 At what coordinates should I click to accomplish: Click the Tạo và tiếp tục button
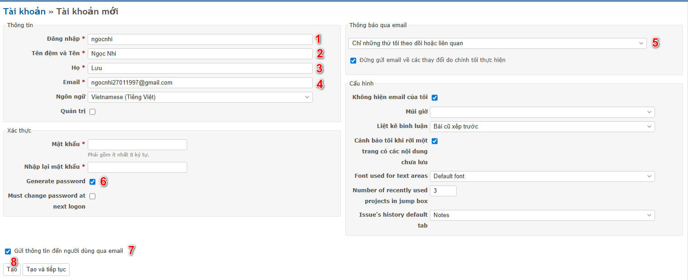click(46, 270)
